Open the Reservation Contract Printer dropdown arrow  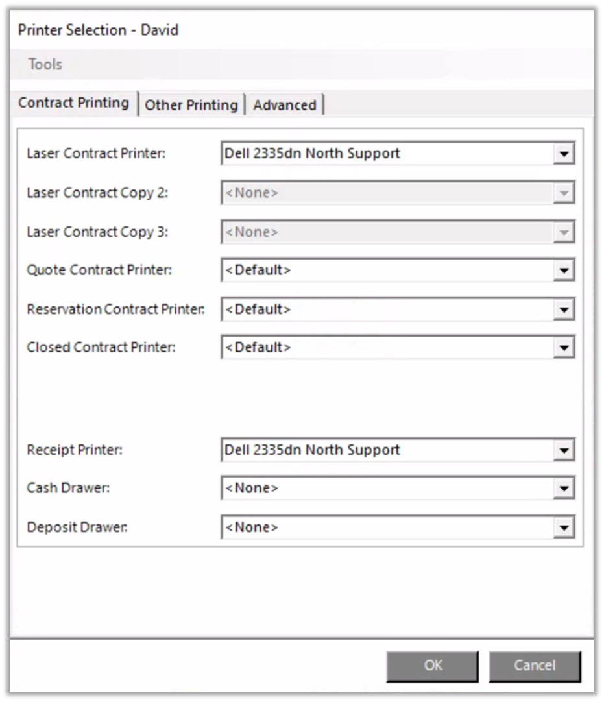tap(564, 309)
